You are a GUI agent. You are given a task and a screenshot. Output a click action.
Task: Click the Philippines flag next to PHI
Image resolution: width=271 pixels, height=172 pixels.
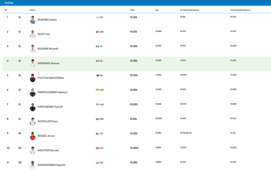[x=97, y=75]
